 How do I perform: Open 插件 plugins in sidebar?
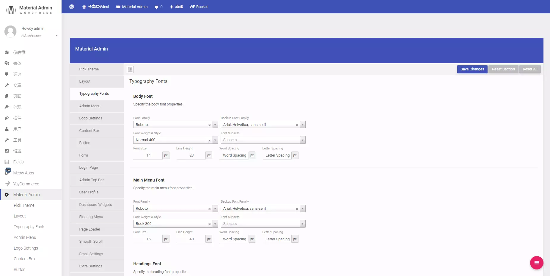coord(31,118)
